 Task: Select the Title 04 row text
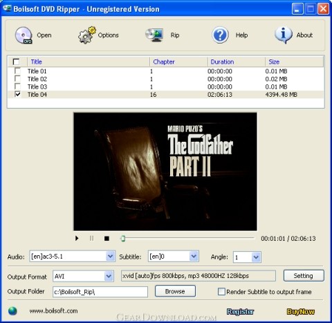(x=37, y=95)
